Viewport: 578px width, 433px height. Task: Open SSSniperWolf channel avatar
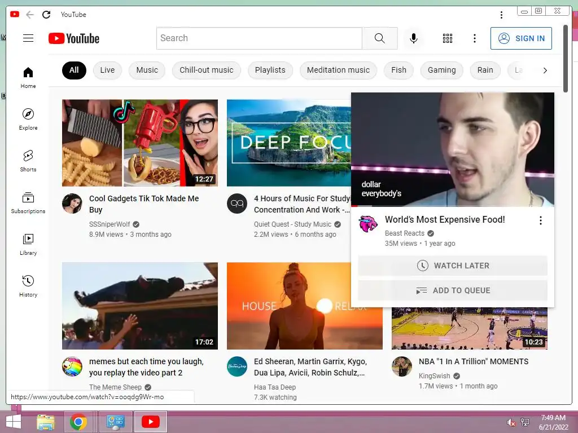click(x=72, y=203)
